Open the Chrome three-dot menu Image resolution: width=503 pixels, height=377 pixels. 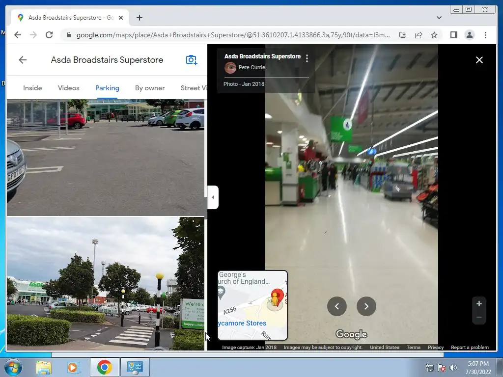pos(485,35)
